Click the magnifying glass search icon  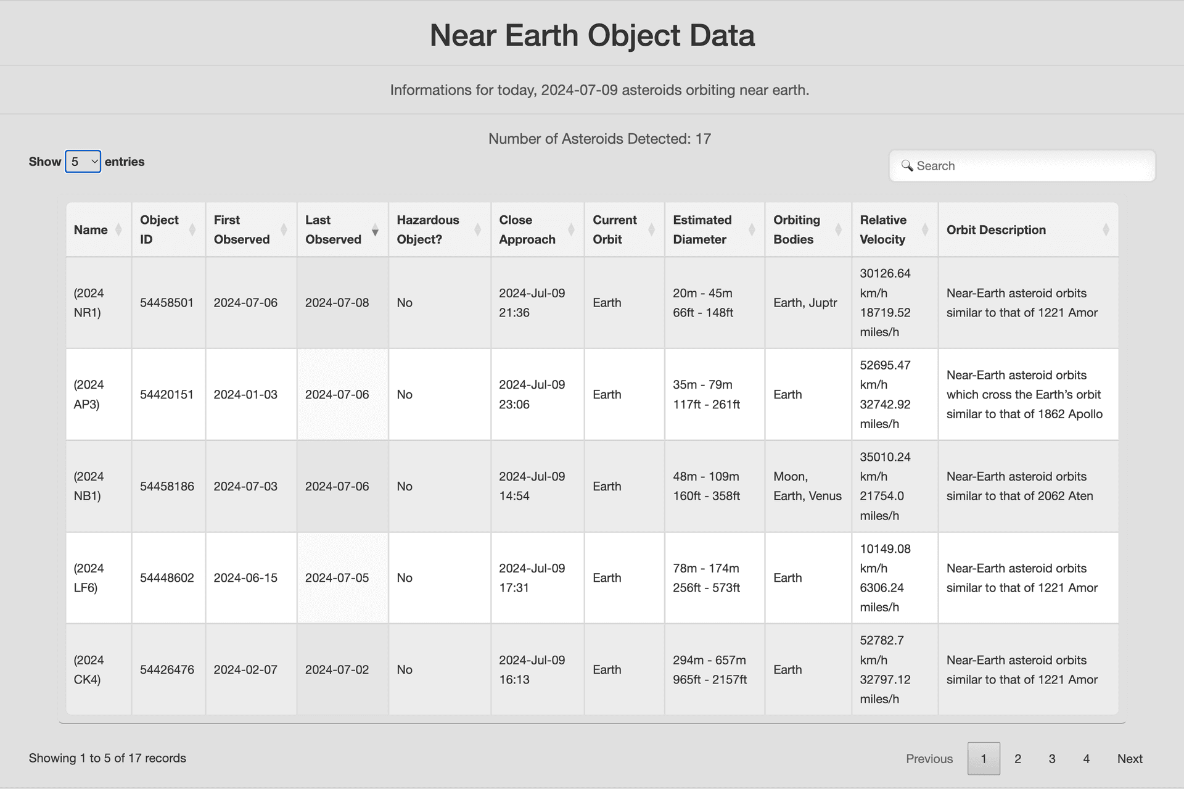pyautogui.click(x=906, y=165)
